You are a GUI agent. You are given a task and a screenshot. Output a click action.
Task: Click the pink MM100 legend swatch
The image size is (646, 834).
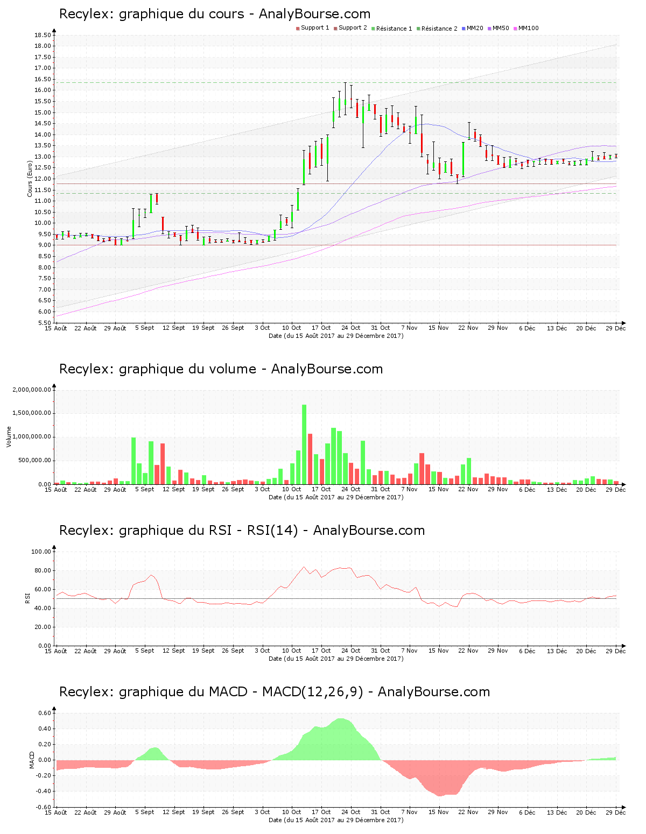point(515,28)
